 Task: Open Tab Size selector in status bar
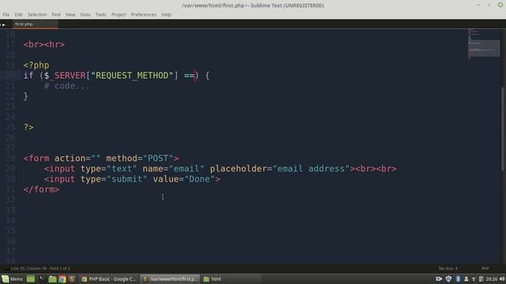click(x=447, y=268)
